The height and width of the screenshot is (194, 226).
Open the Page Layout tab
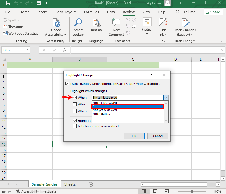(65, 12)
